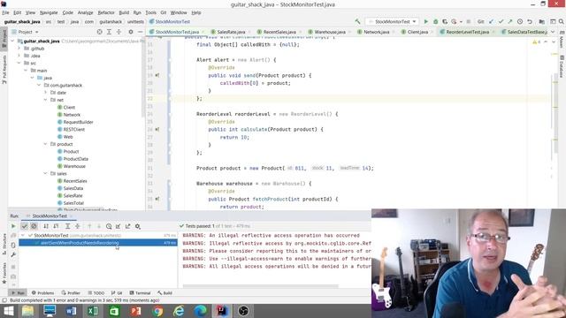Screen dimensions: 566x318
Task: Click gutter override marker beside calculate method
Action: tap(157, 129)
